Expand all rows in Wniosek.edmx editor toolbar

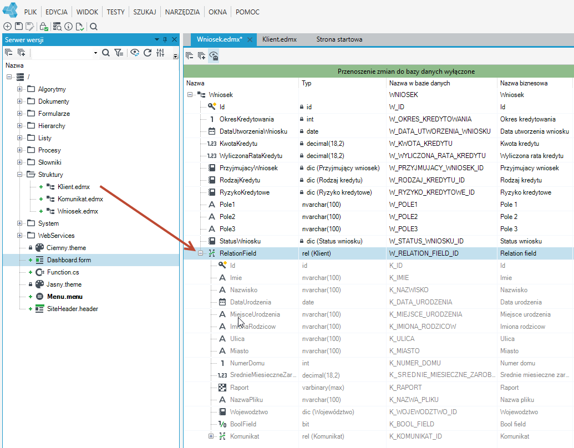click(201, 55)
